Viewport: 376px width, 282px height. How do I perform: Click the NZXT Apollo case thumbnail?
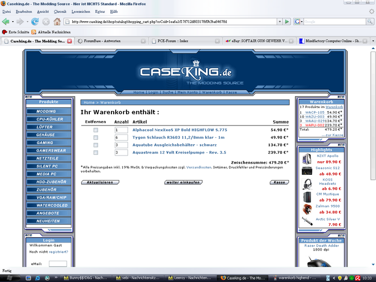click(307, 159)
